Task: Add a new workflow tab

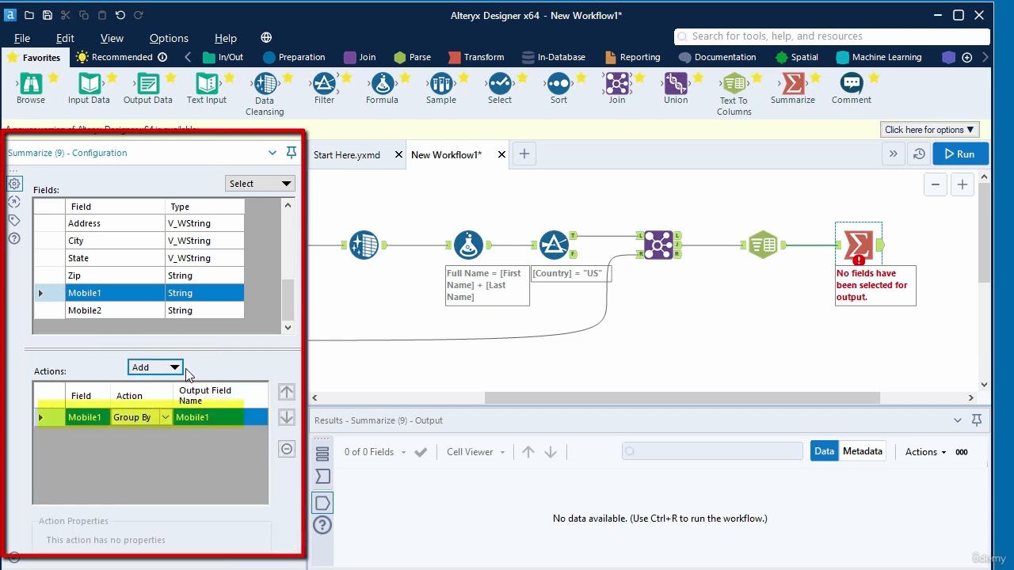Action: coord(524,154)
